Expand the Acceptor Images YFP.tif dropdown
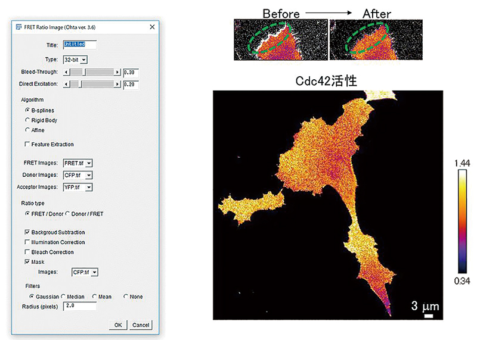Viewport: 477px width, 340px height. pos(78,188)
